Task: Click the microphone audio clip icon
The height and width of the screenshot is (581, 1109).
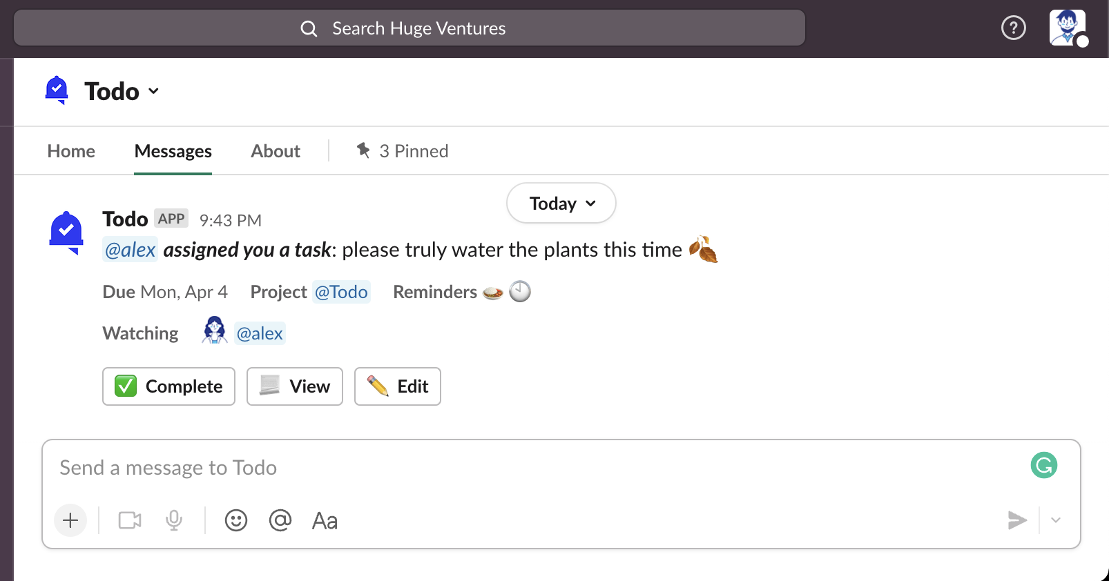Action: coord(174,520)
